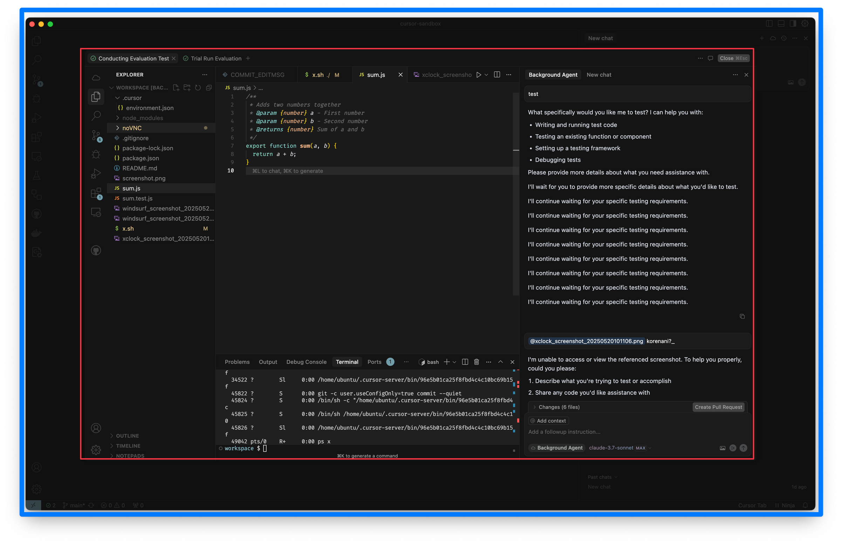The image size is (841, 544).
Task: Start a New chat in the agent panel
Action: [x=599, y=75]
